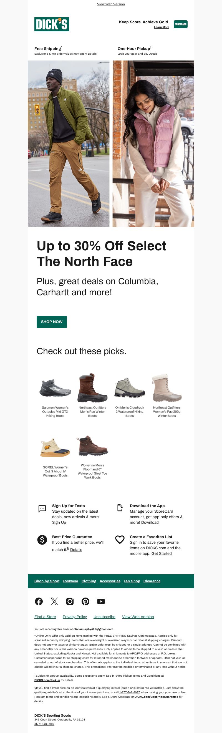Click the YouTube icon
The height and width of the screenshot is (733, 222).
pyautogui.click(x=101, y=601)
